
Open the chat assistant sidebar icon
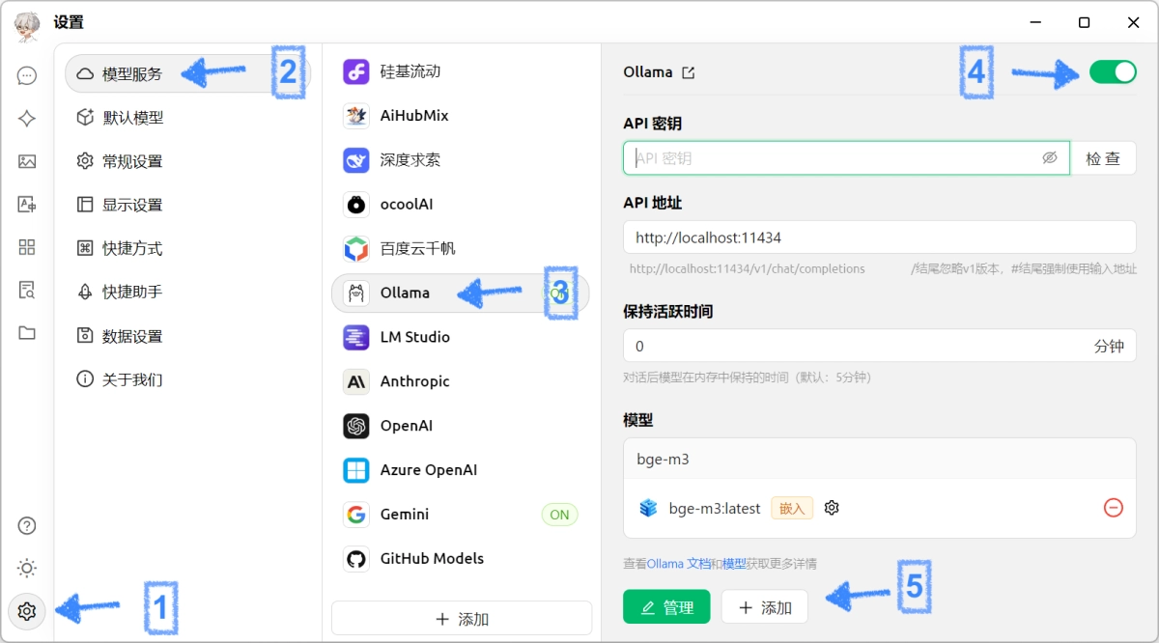point(27,75)
